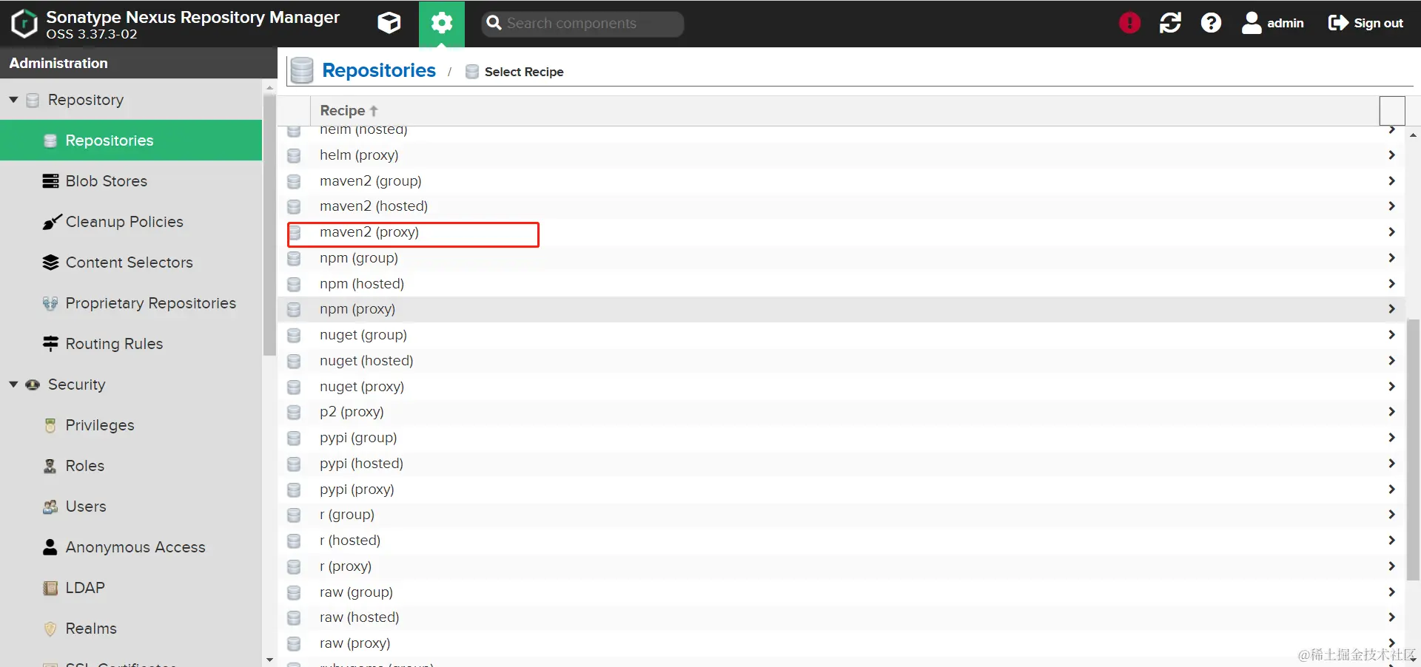Screen dimensions: 1421x667
Task: Click the admin user icon
Action: (1252, 23)
